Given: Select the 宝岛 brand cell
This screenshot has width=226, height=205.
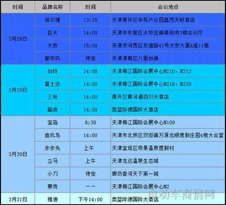Looking at the screenshot, I should point(52,122).
